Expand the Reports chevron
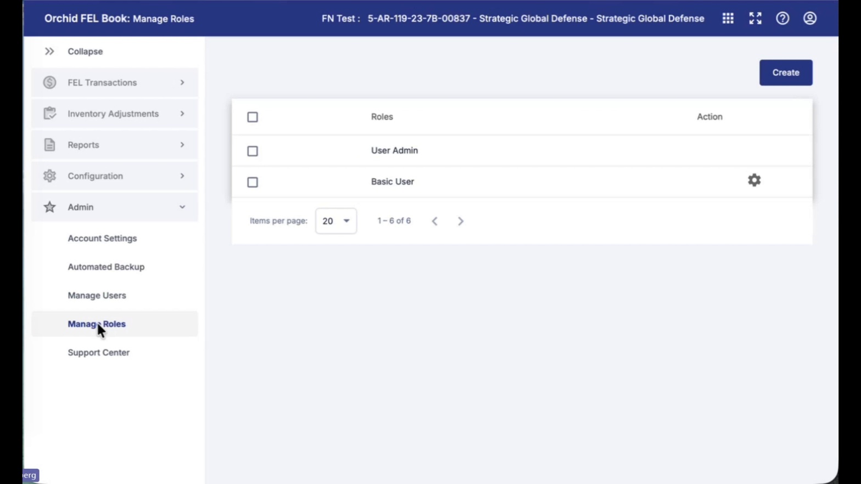861x484 pixels. [182, 145]
